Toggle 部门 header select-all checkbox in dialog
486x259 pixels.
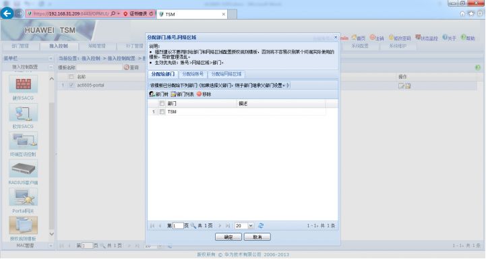point(162,103)
